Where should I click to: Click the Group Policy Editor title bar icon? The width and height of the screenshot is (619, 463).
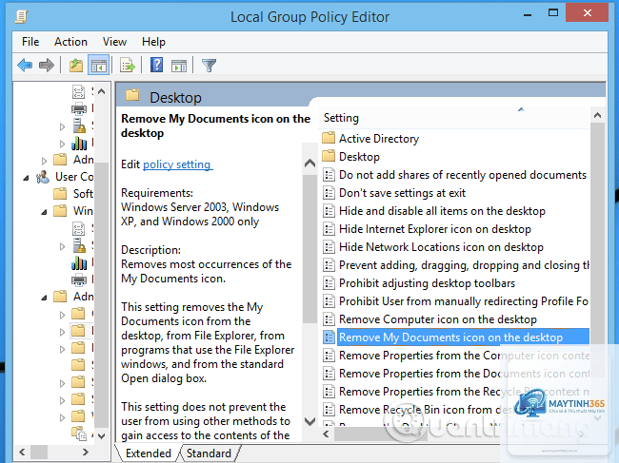tap(22, 16)
